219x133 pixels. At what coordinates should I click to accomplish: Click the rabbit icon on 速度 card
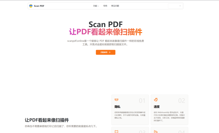[156, 100]
